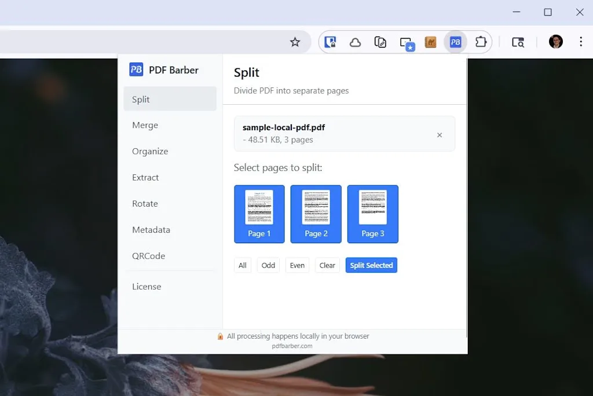Toggle selection of Page 2 thumbnail
Image resolution: width=593 pixels, height=396 pixels.
316,214
